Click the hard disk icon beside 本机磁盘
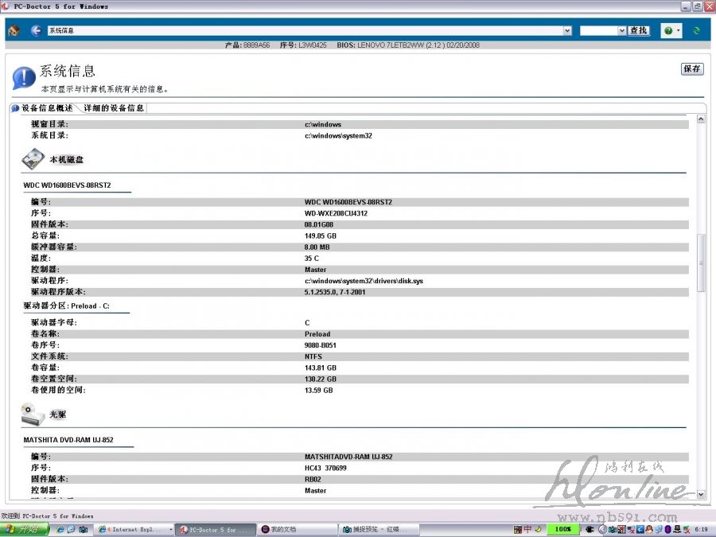Image resolution: width=716 pixels, height=537 pixels. point(33,160)
